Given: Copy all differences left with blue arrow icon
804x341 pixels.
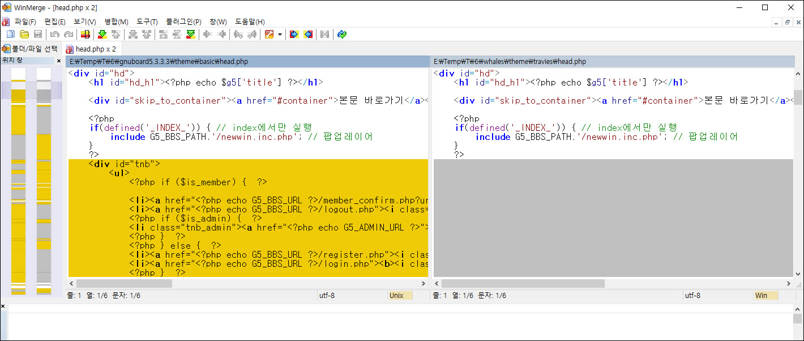Looking at the screenshot, I should [x=308, y=34].
